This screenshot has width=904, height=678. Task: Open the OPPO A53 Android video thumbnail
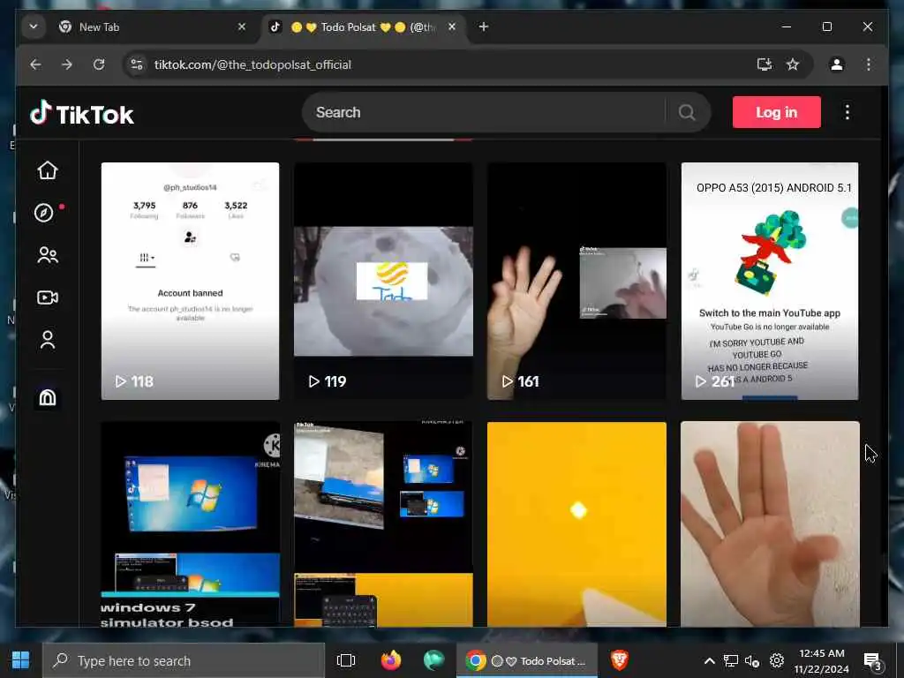pyautogui.click(x=770, y=281)
